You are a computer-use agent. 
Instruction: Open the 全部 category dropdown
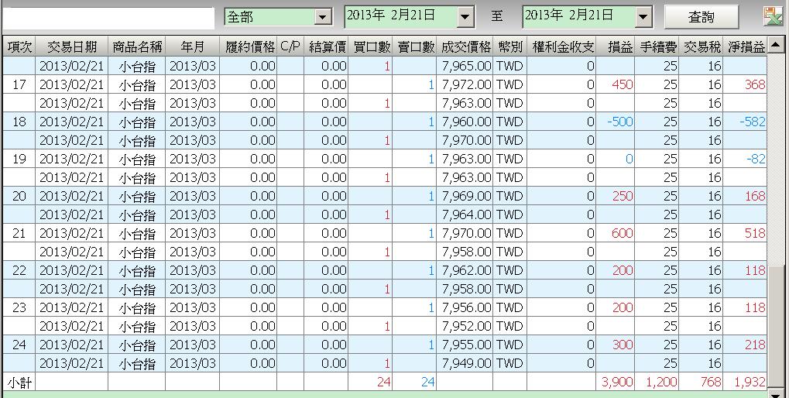323,17
